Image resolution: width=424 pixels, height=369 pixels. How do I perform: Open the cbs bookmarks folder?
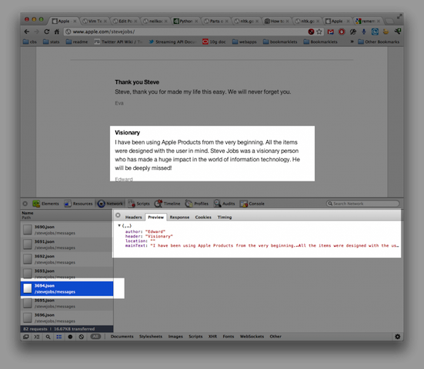coord(30,42)
